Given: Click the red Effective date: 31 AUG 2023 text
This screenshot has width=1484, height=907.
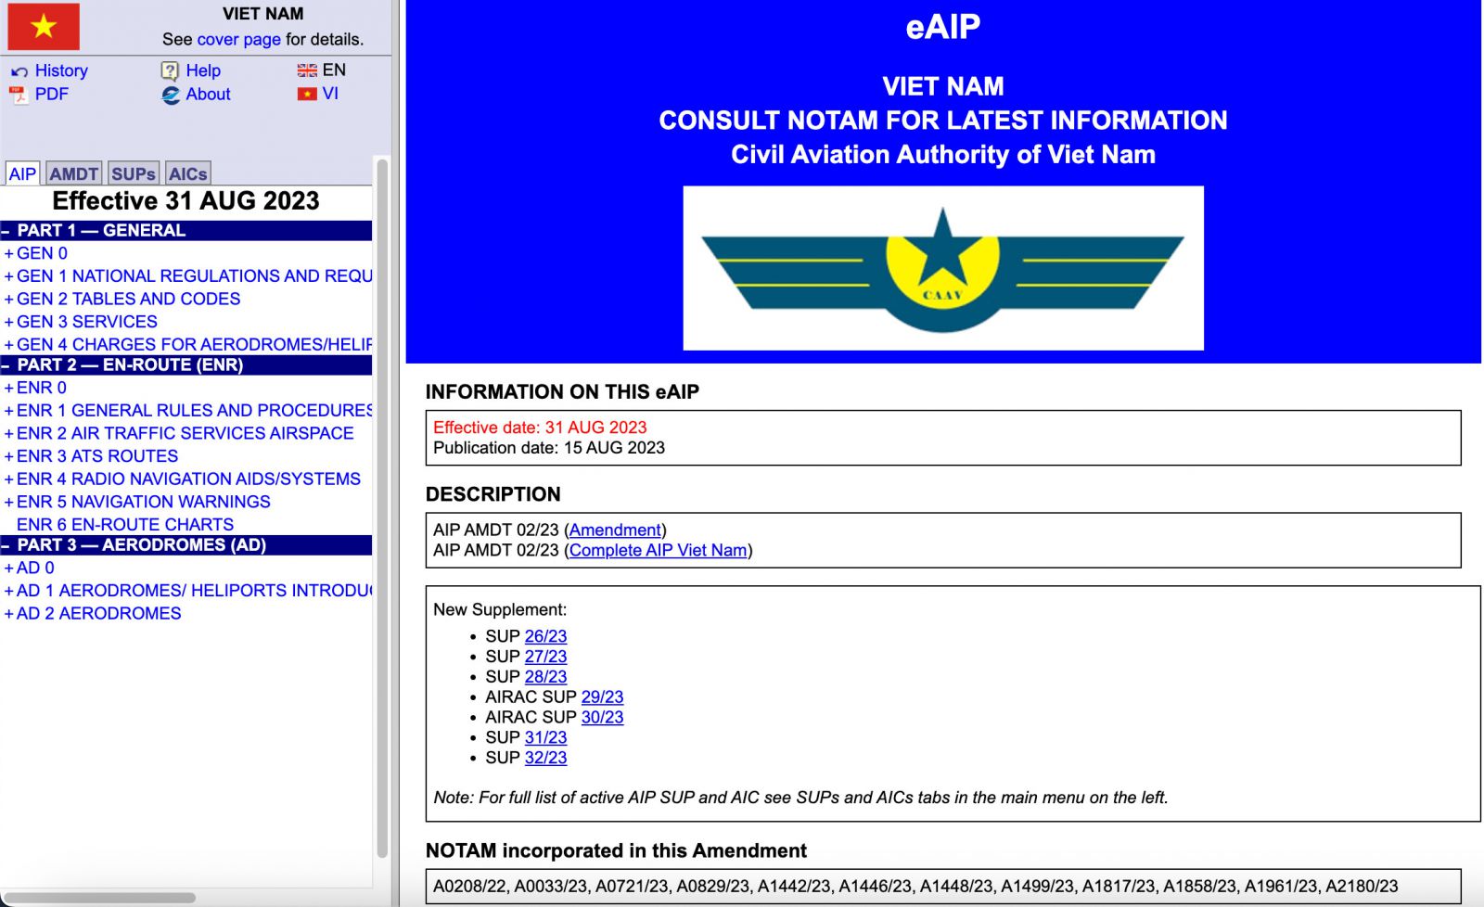Looking at the screenshot, I should [x=540, y=428].
